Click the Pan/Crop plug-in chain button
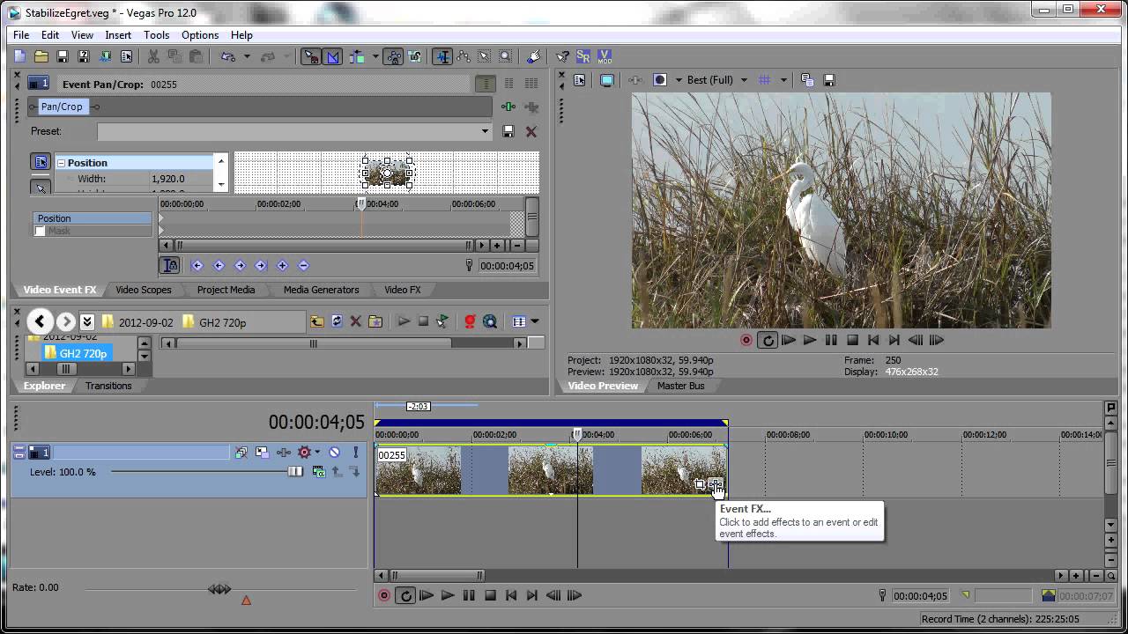Screen dimensions: 1128x634 pos(62,107)
